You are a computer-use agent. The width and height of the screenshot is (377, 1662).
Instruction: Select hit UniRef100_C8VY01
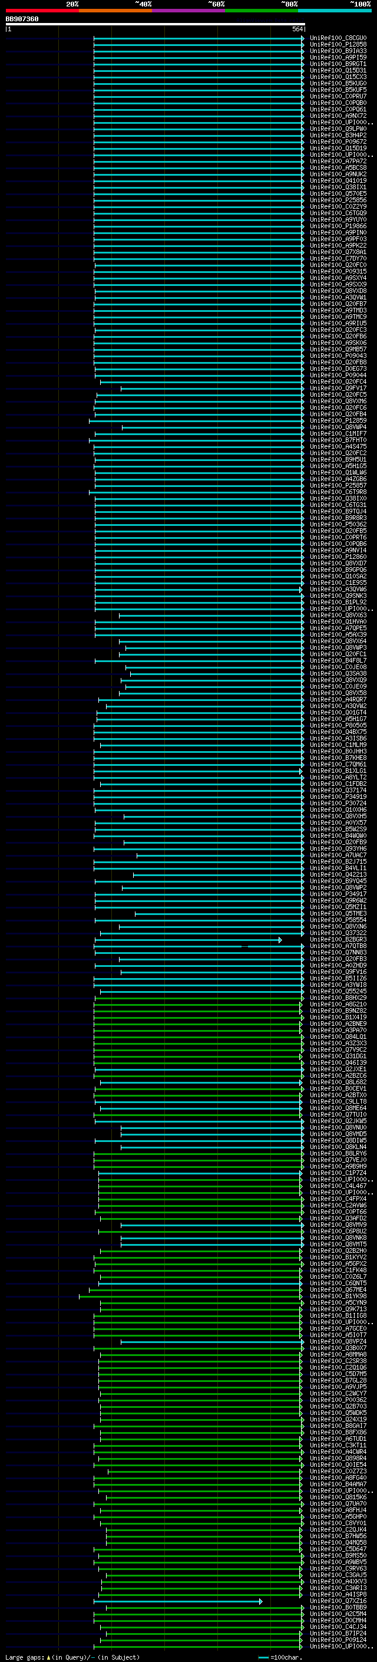click(x=338, y=1523)
